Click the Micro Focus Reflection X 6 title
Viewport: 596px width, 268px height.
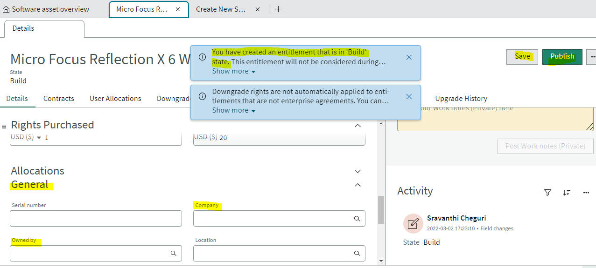(x=101, y=60)
